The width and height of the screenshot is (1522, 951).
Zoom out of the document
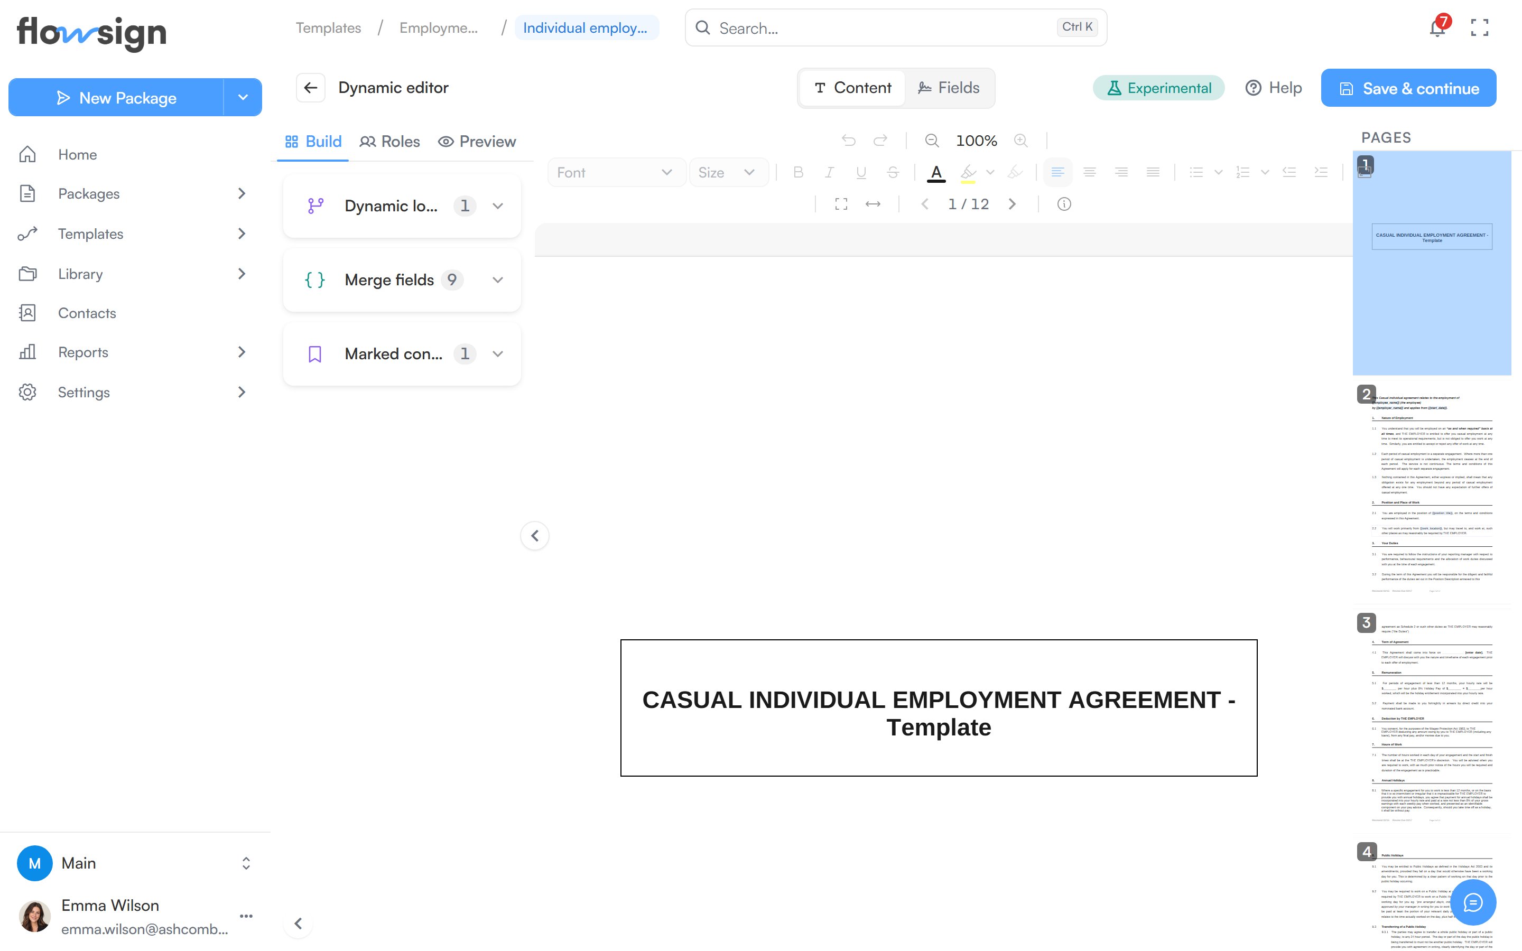932,140
